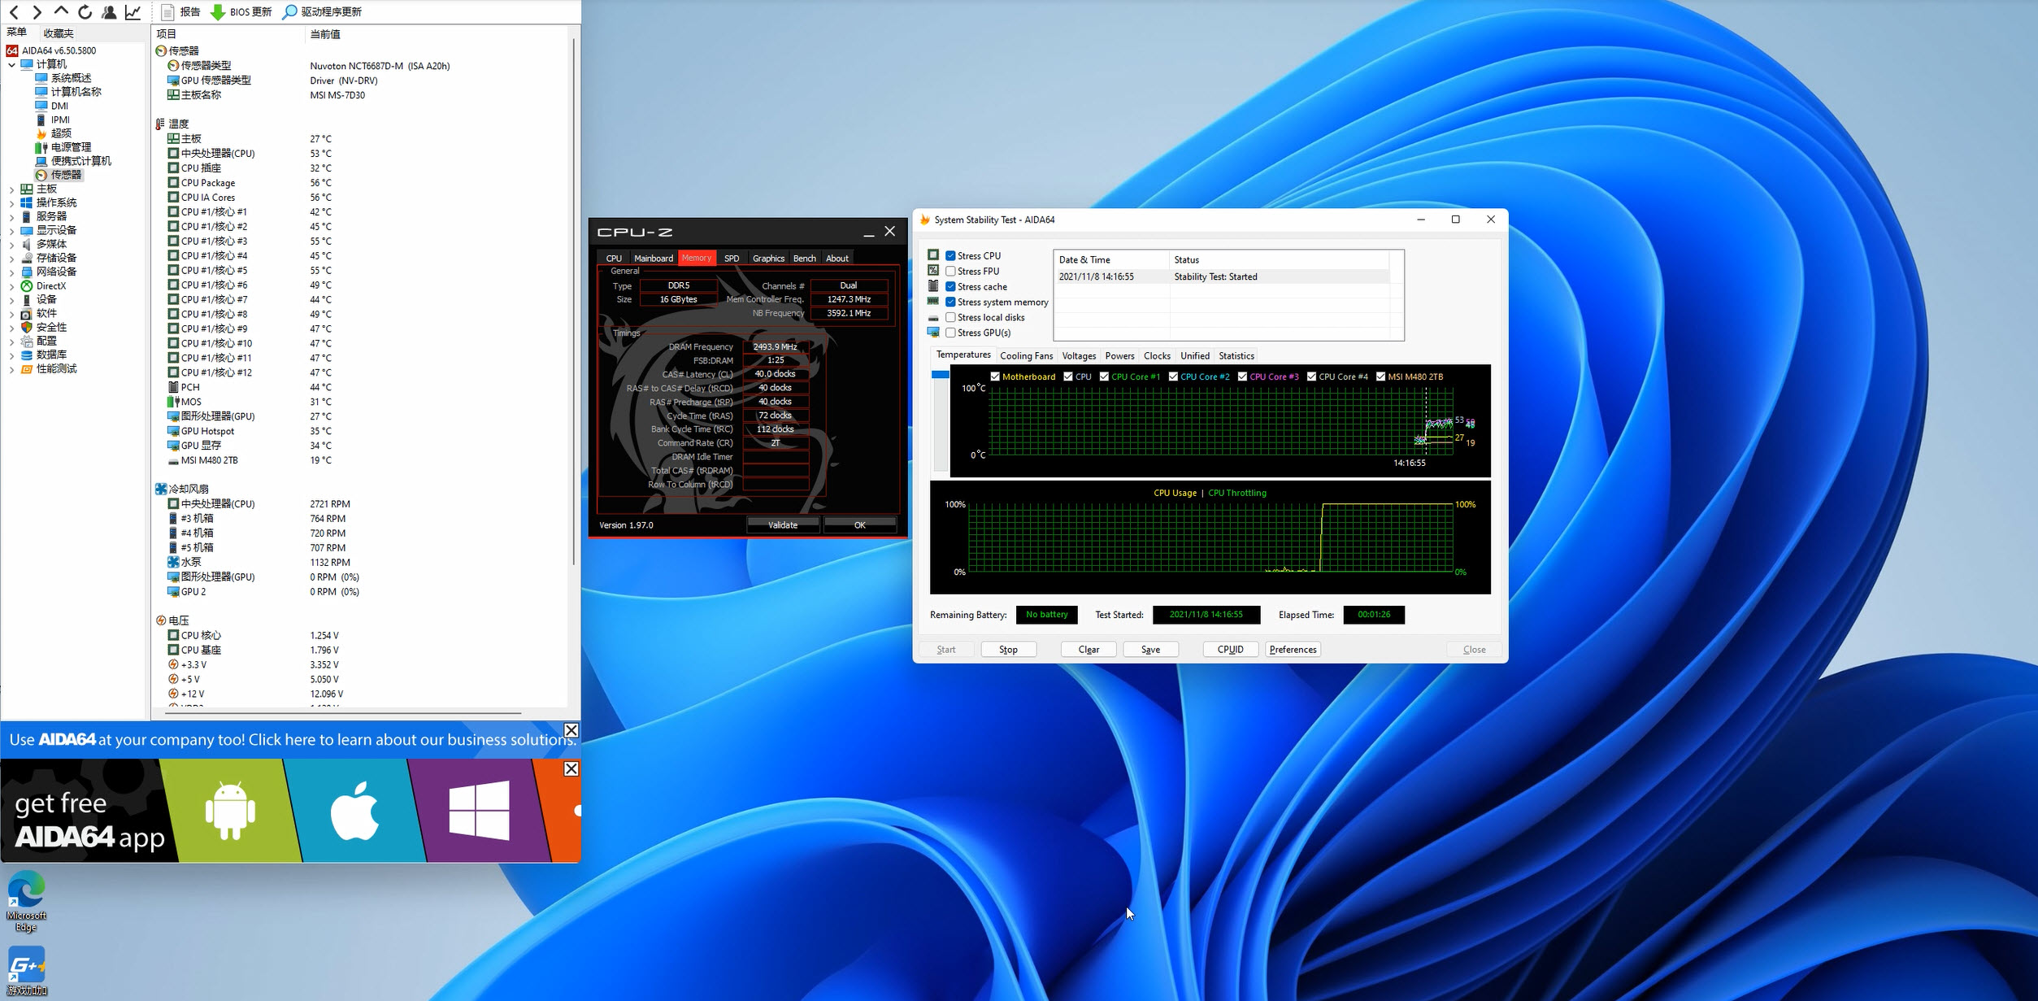
Task: Switch to Clocks tab
Action: [1157, 356]
